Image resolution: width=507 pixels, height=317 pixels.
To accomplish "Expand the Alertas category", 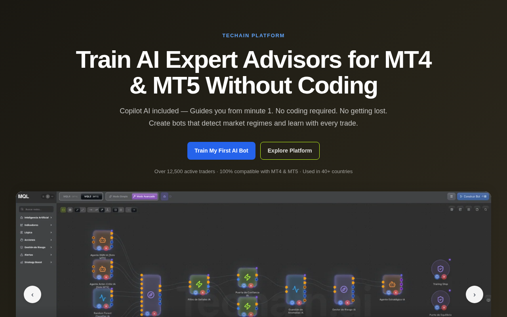I will [36, 255].
